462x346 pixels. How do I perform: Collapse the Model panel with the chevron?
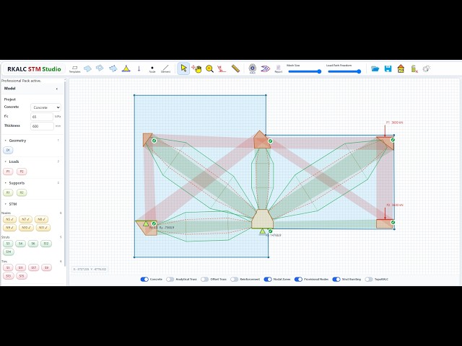tap(57, 89)
